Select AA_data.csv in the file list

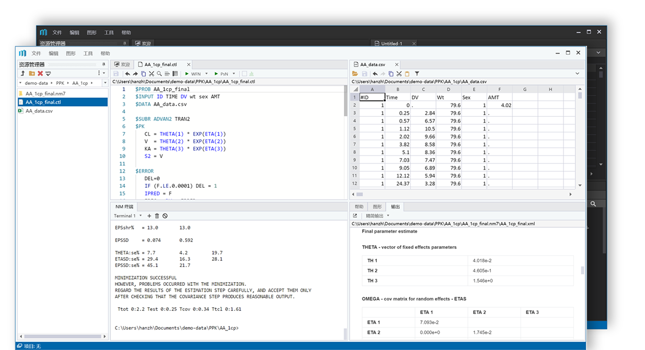tap(62, 111)
